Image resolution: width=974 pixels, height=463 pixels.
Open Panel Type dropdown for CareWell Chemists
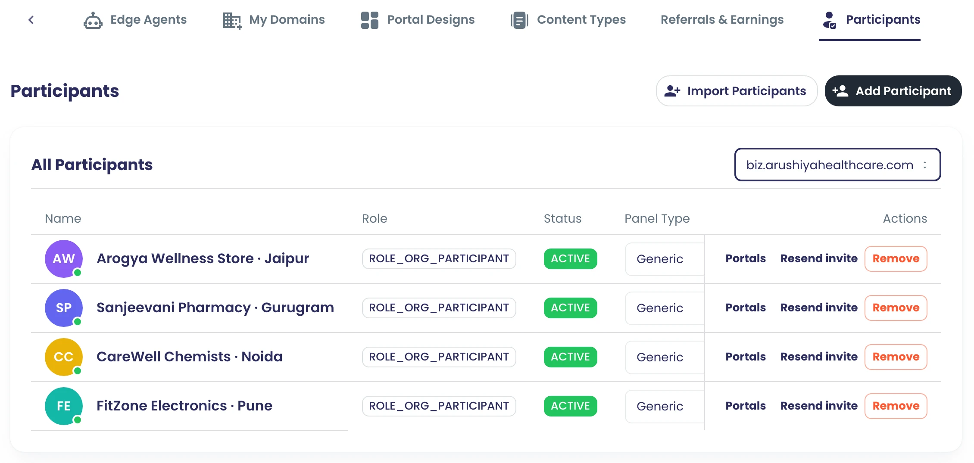tap(665, 357)
